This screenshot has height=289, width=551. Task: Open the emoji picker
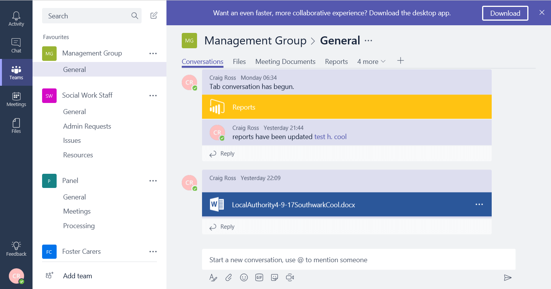244,278
